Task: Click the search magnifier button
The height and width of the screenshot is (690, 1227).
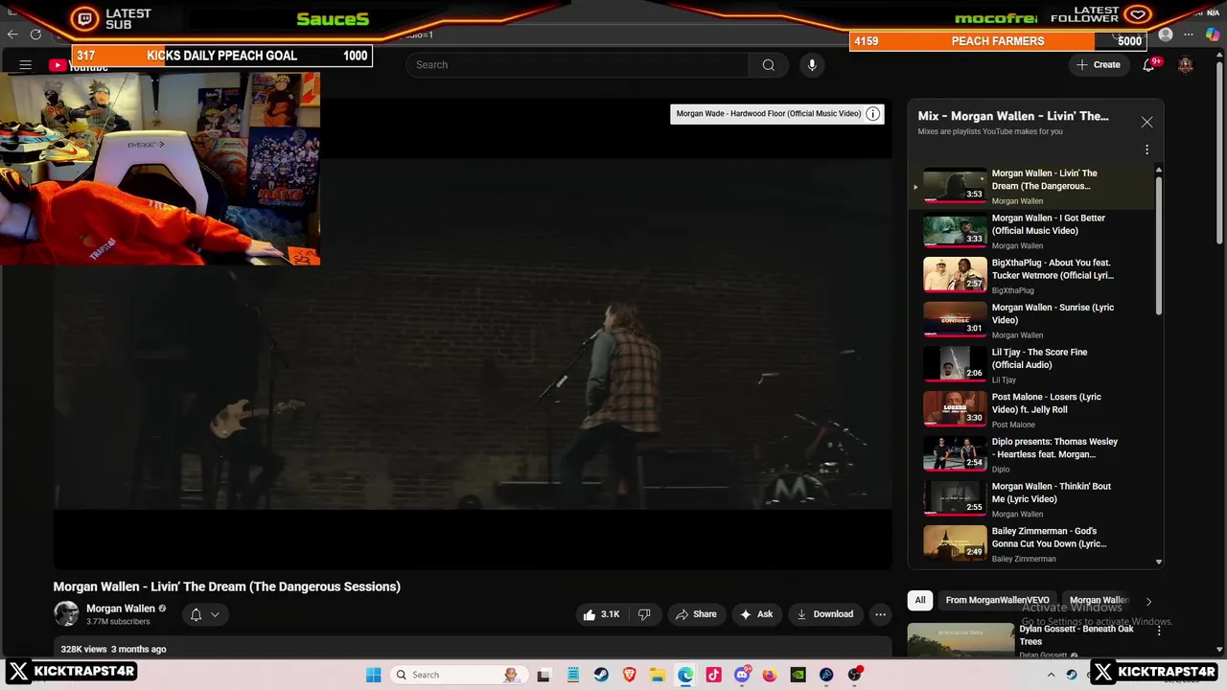Action: coord(768,65)
